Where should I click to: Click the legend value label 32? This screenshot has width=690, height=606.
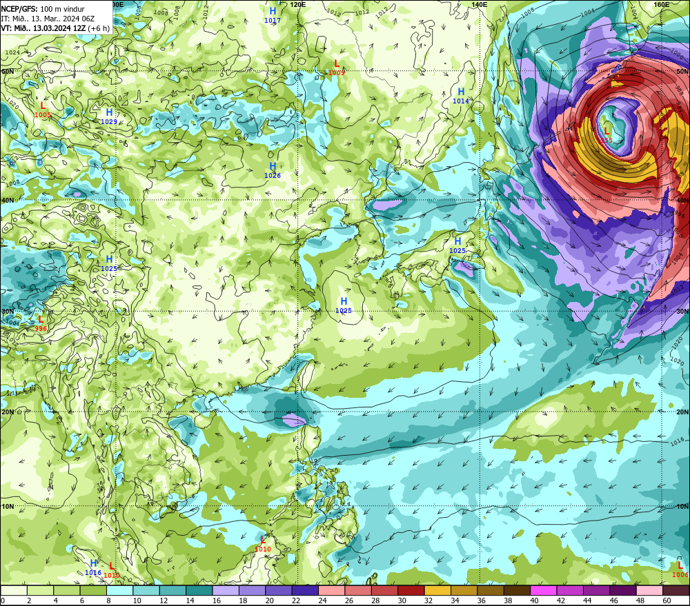[428, 600]
